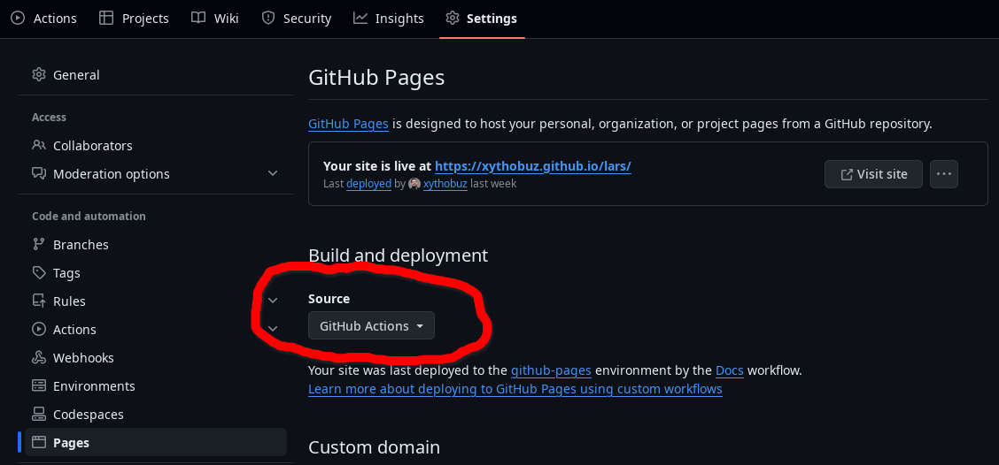Click the Access section label
Image resolution: width=999 pixels, height=465 pixels.
pyautogui.click(x=49, y=117)
